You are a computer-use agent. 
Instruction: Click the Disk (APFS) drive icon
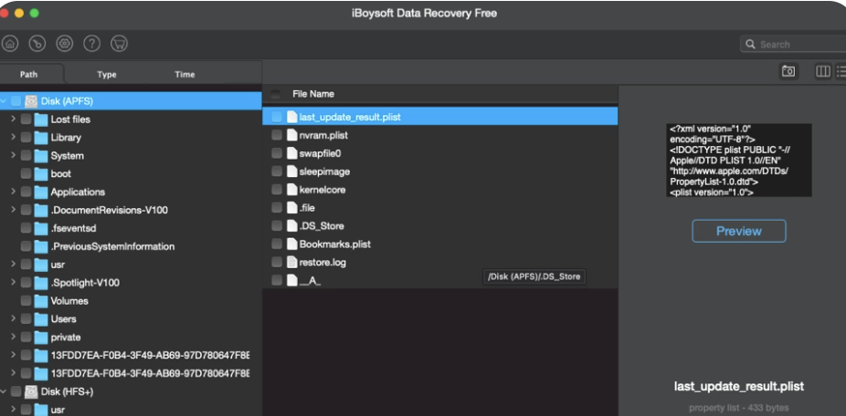(31, 100)
